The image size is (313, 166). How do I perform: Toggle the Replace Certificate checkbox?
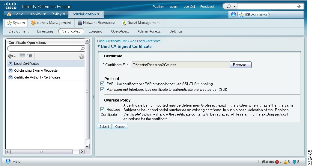[103, 109]
